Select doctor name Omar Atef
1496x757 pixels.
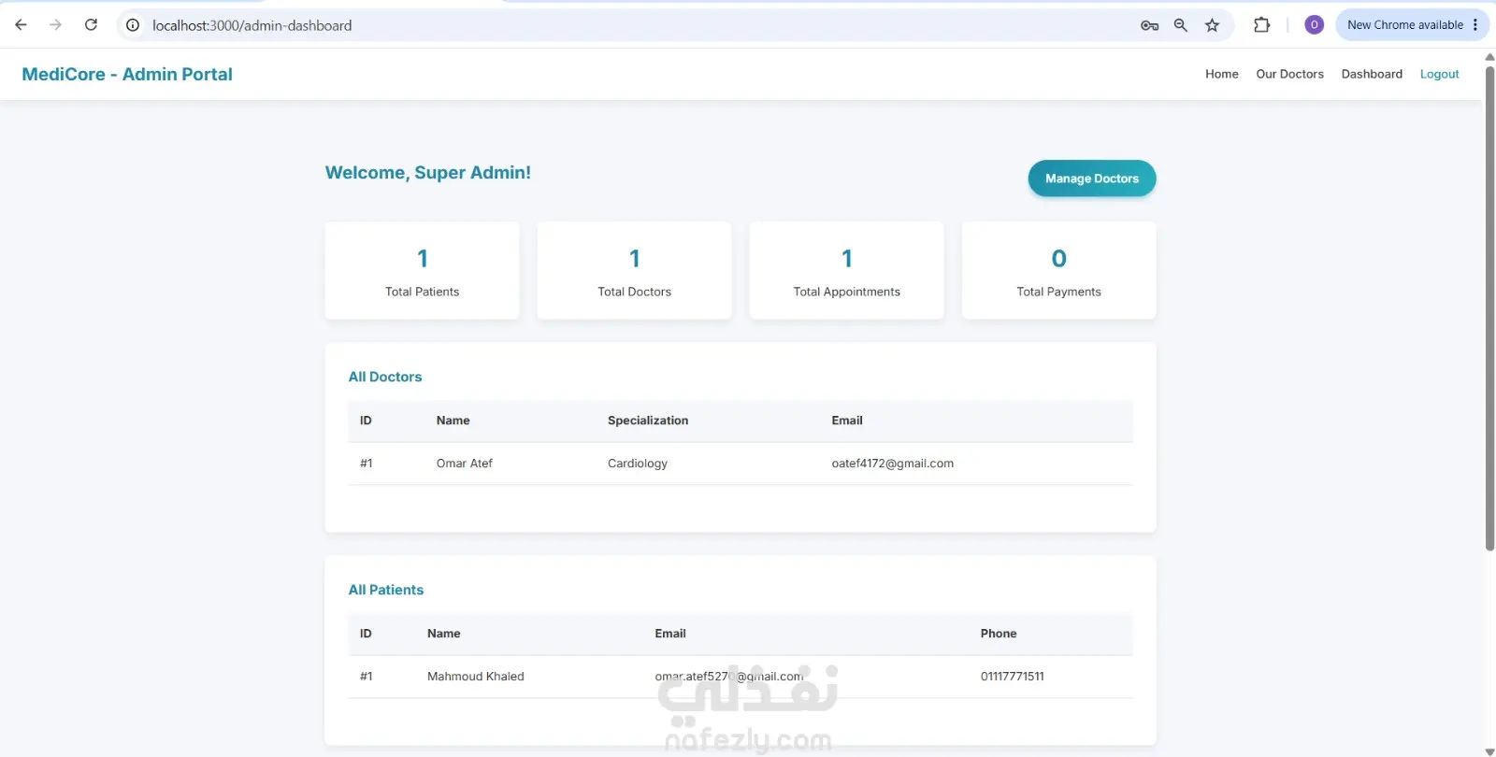point(465,464)
